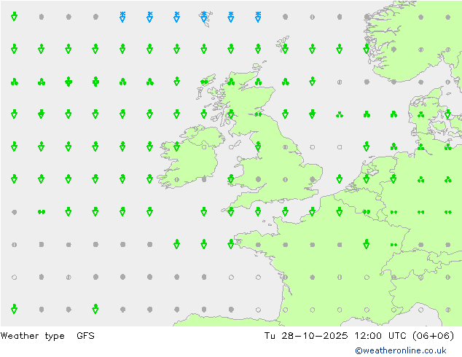
Task: Click the green rain symbol over Shetland
Action: tap(285, 49)
